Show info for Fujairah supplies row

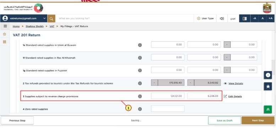tap(140, 71)
